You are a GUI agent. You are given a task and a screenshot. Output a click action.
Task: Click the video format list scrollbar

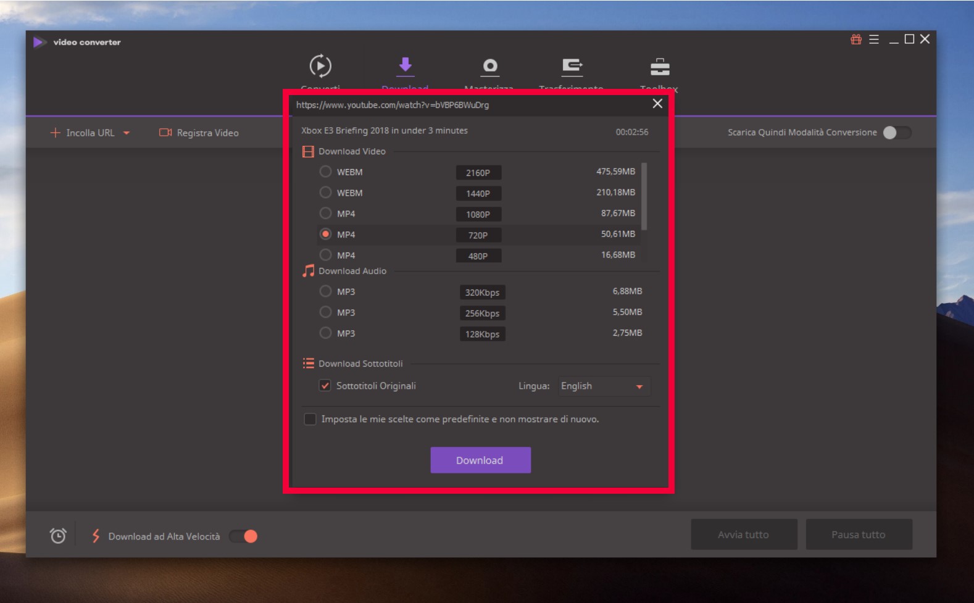coord(644,196)
